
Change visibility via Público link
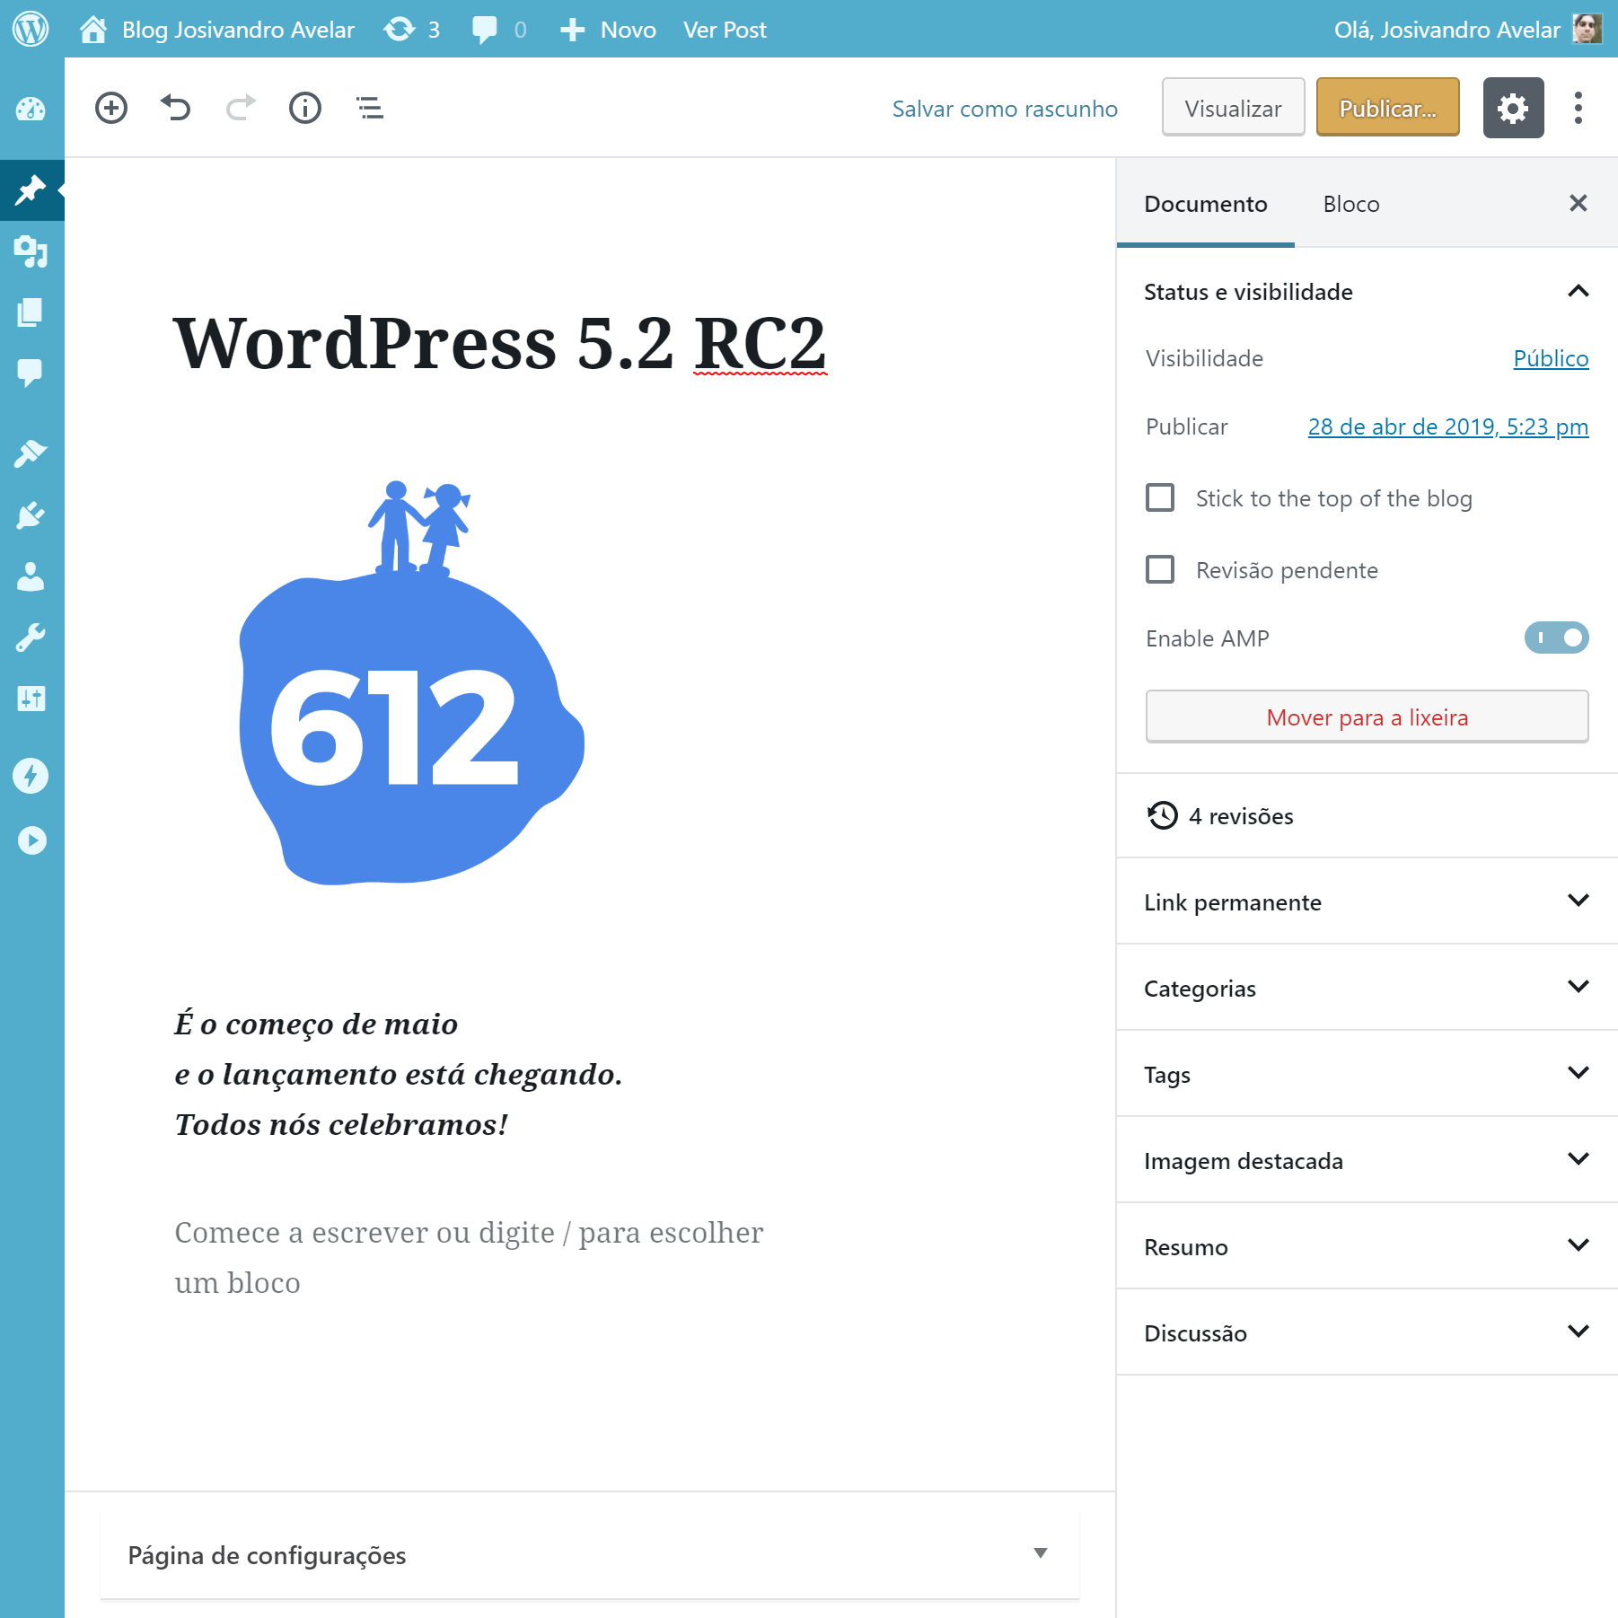(x=1551, y=358)
